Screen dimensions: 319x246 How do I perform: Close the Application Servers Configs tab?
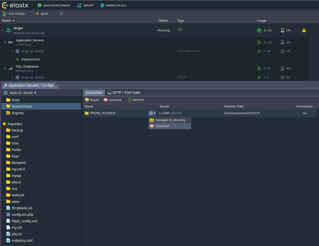click(x=56, y=85)
